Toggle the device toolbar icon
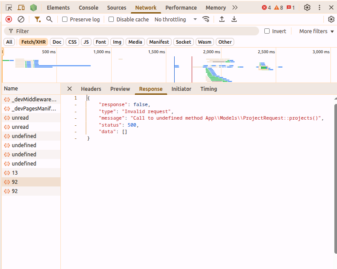This screenshot has width=337, height=269. [x=21, y=7]
